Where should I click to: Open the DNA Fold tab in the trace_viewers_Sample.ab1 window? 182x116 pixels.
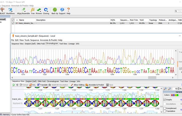[x=41, y=44]
